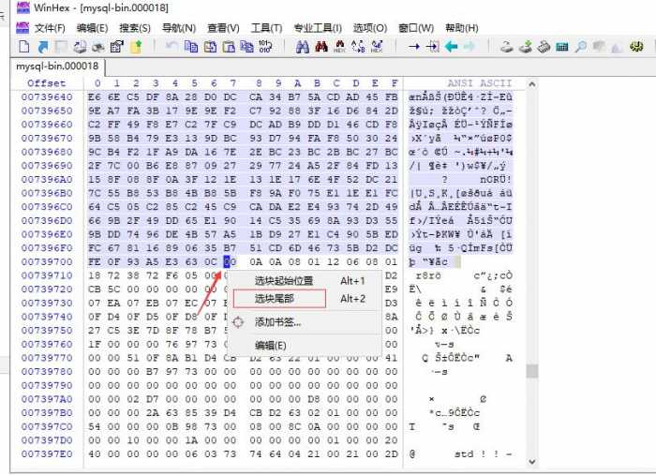Viewport: 656px width, 475px height.
Task: Click the Forward right arrow icon
Action: click(470, 46)
